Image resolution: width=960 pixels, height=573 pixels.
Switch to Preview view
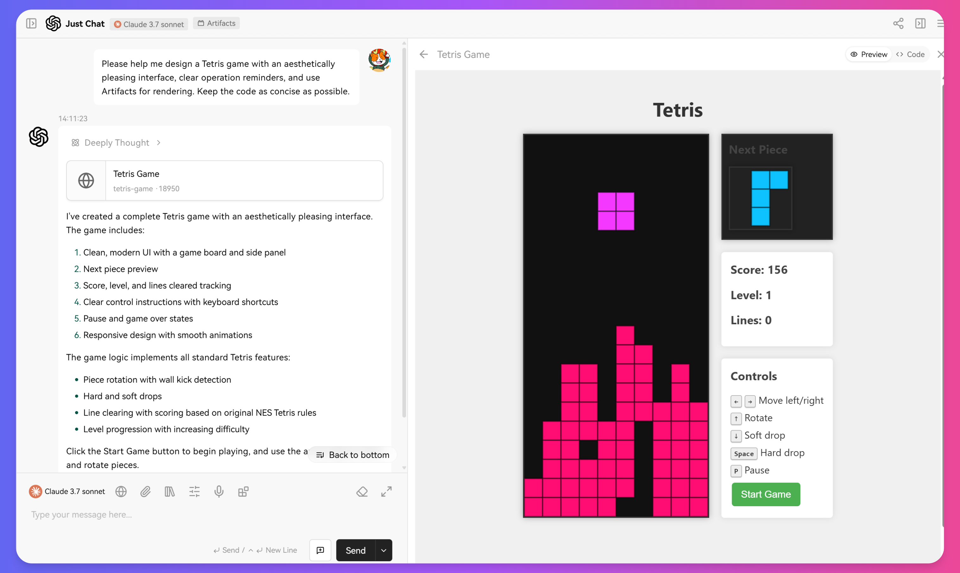pos(869,54)
